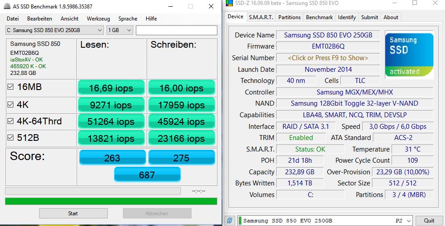Switch to the Device tab
This screenshot has width=445, height=226.
click(x=235, y=16)
